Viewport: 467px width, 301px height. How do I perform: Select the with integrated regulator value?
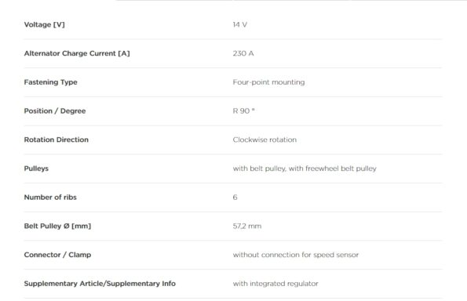[x=275, y=284]
